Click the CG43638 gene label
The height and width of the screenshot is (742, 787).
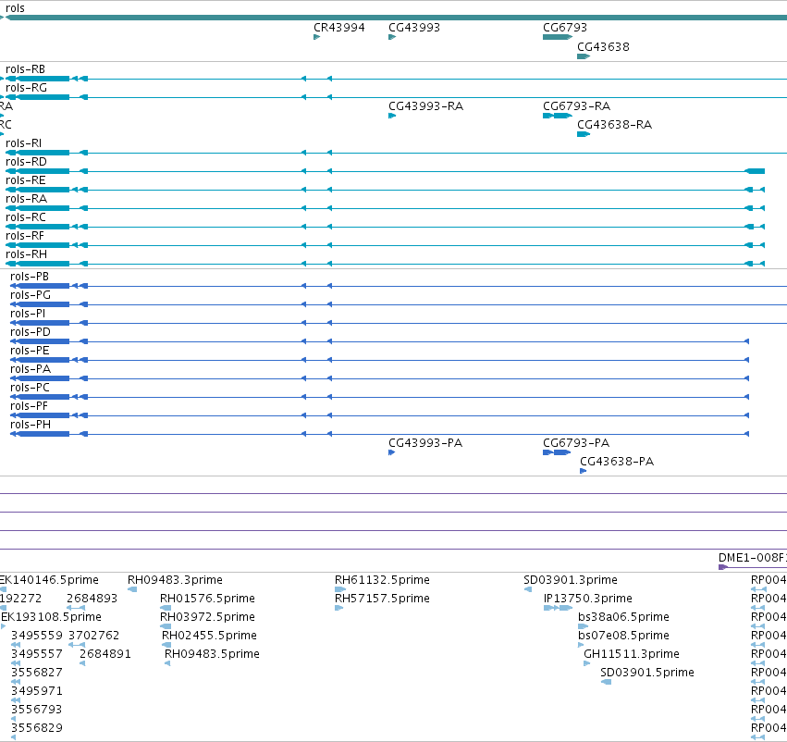coord(603,46)
